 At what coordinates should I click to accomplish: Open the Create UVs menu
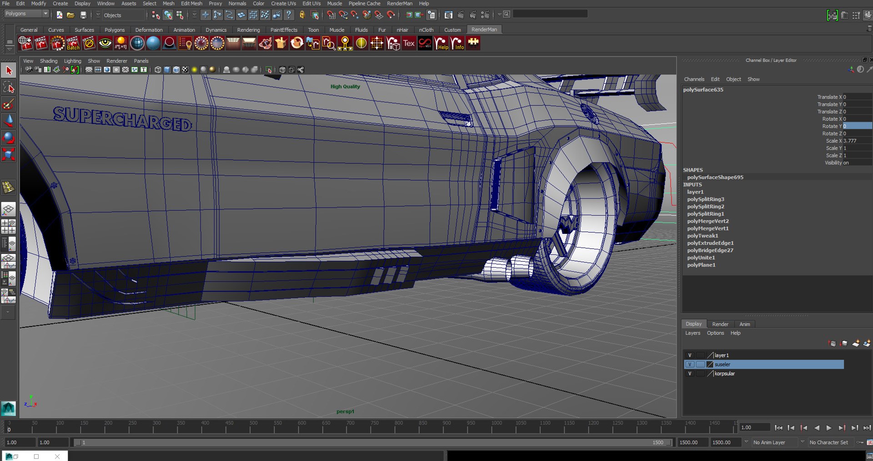[x=283, y=3]
